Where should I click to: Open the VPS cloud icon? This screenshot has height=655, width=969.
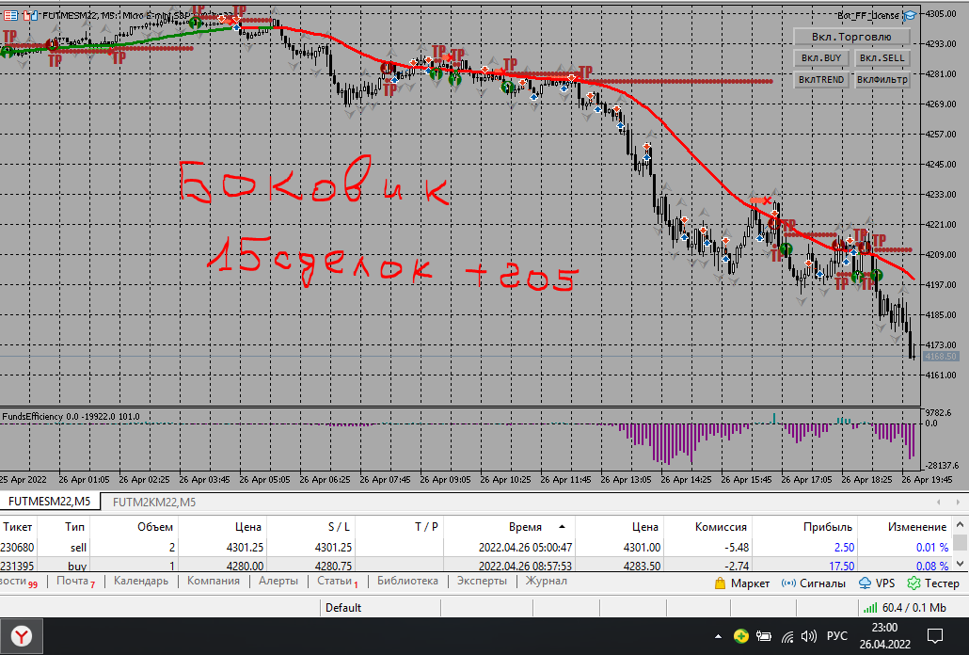[x=866, y=583]
